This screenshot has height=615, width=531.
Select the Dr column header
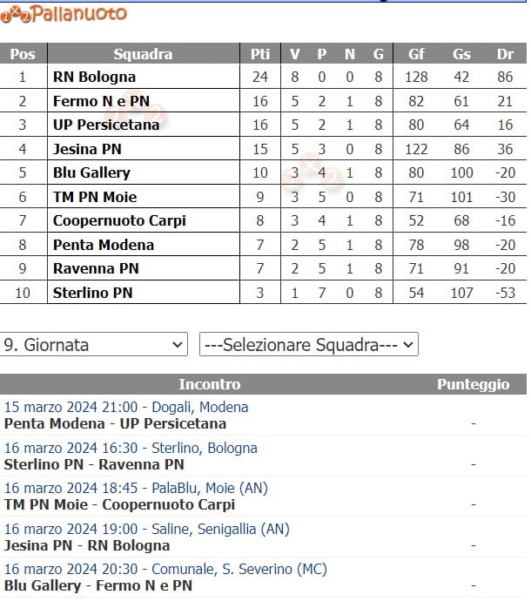pos(505,54)
